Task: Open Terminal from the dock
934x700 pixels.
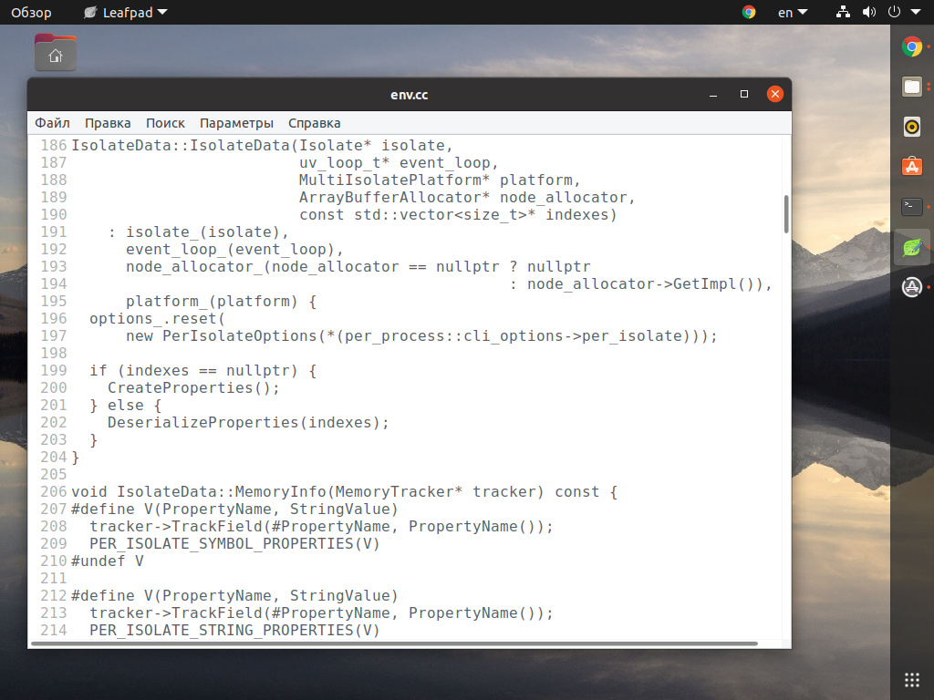Action: pos(911,207)
